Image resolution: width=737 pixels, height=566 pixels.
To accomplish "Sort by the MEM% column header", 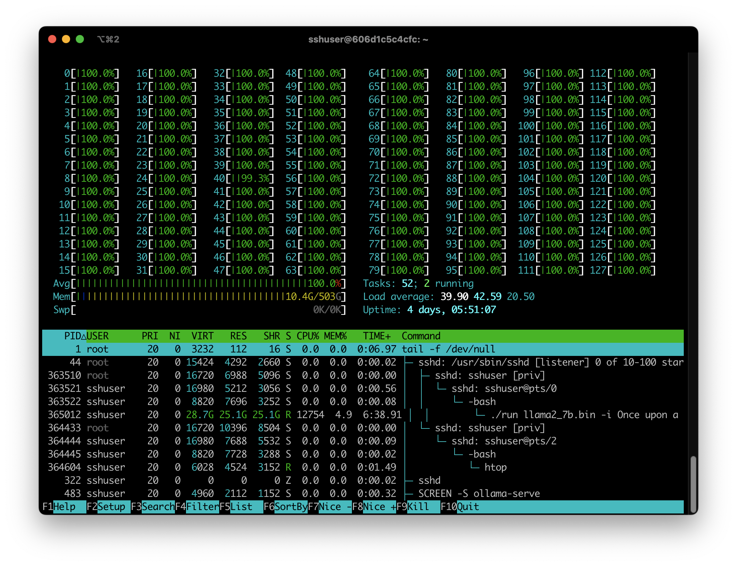I will tap(335, 336).
